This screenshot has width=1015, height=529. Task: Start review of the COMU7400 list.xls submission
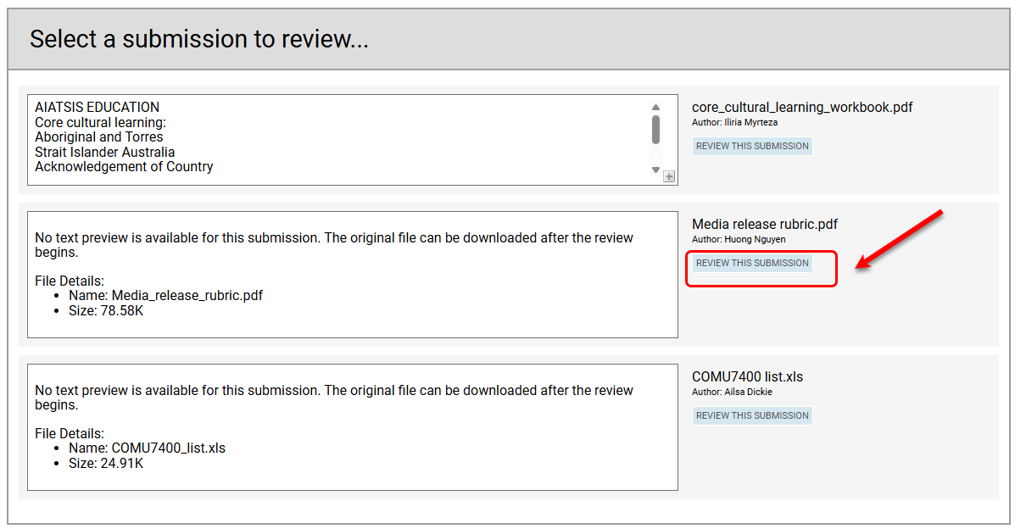click(752, 415)
